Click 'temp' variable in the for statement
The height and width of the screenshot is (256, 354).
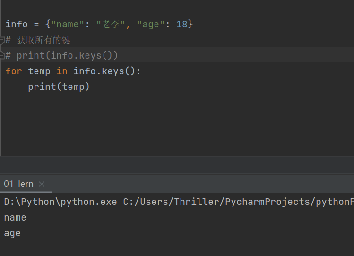click(39, 71)
